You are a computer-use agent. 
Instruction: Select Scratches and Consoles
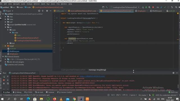(15, 65)
